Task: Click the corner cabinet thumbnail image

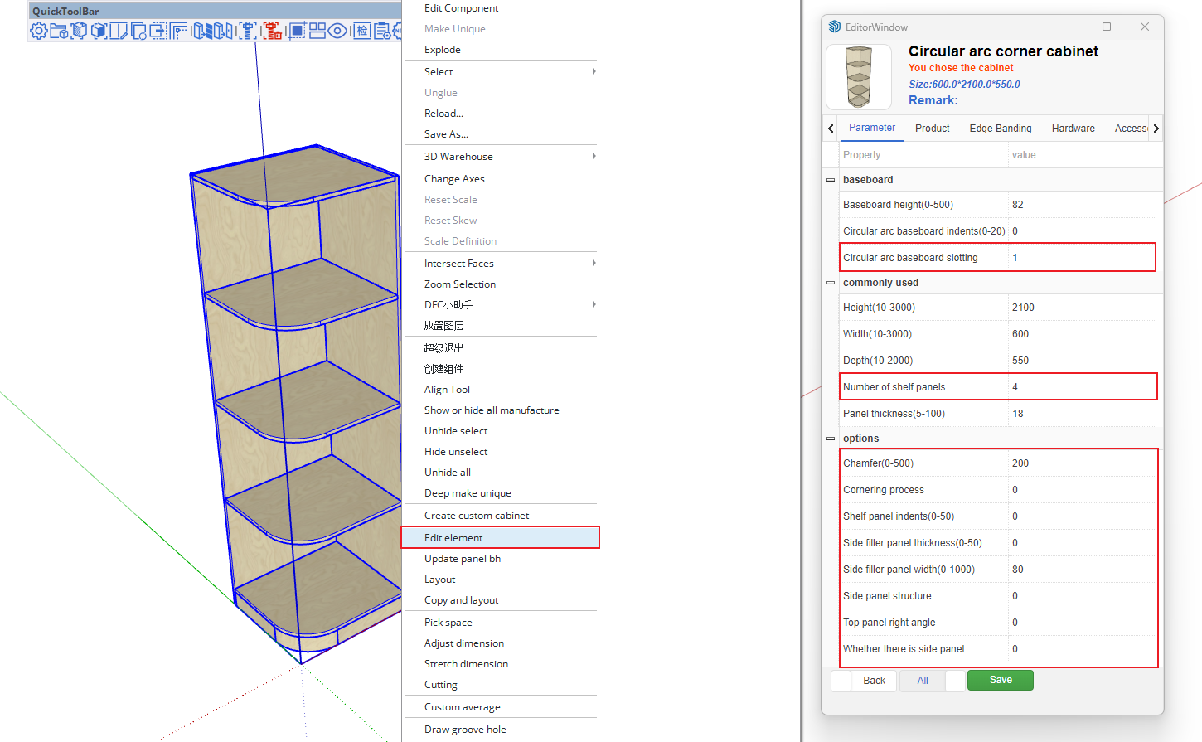Action: click(x=859, y=77)
